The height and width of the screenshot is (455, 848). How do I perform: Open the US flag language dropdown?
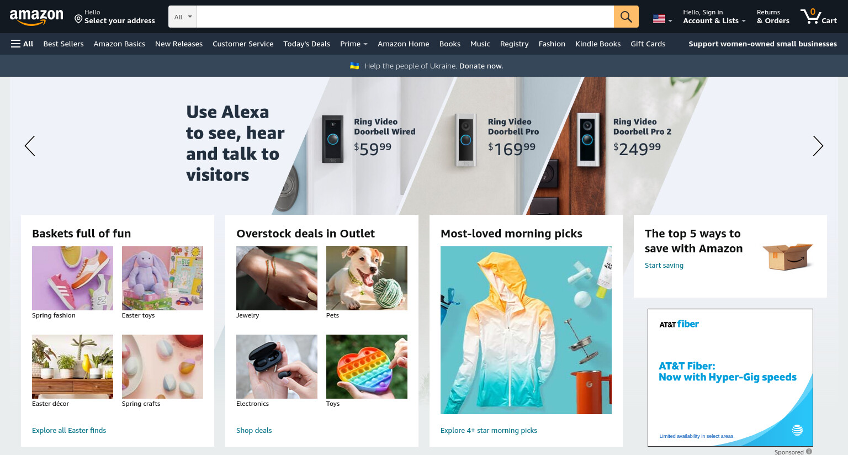point(662,19)
